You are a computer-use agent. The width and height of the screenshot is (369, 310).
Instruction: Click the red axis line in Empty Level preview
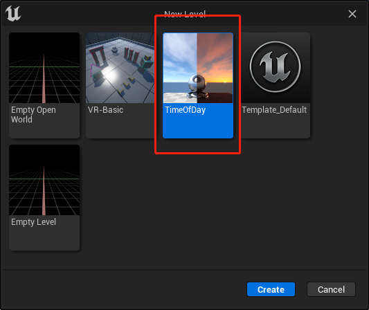tap(44, 191)
